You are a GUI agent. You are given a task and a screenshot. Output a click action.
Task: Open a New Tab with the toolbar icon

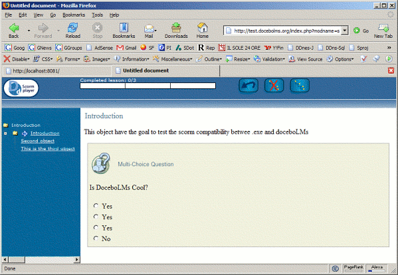click(x=383, y=31)
